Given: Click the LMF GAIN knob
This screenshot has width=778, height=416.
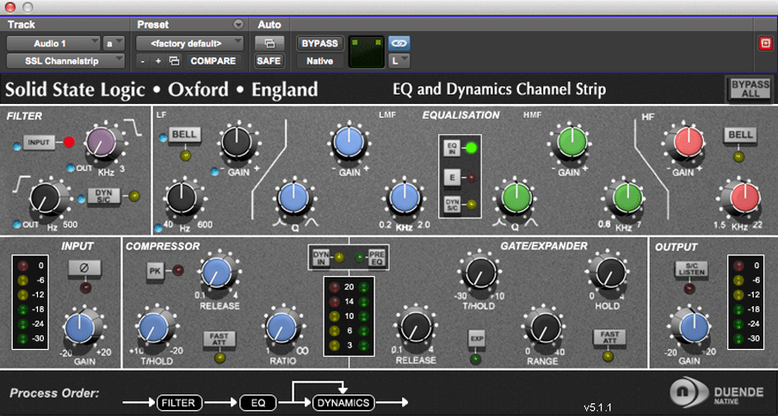Looking at the screenshot, I should (x=349, y=142).
